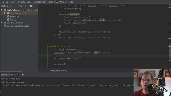Select the Local terminal tab

[14, 75]
